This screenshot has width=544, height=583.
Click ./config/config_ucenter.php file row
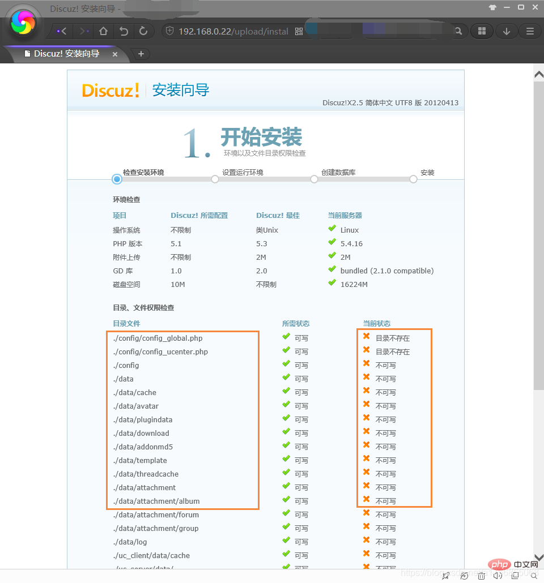click(160, 351)
